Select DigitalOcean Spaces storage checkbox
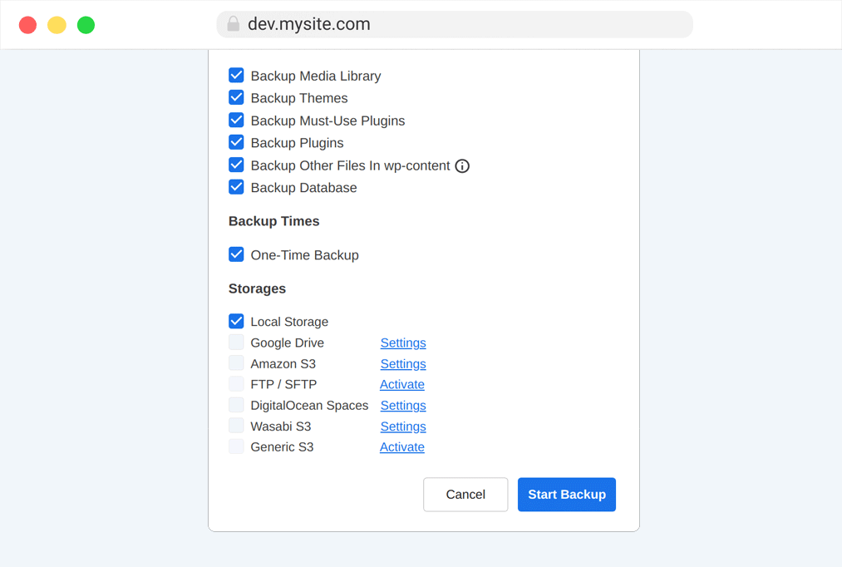 click(236, 405)
